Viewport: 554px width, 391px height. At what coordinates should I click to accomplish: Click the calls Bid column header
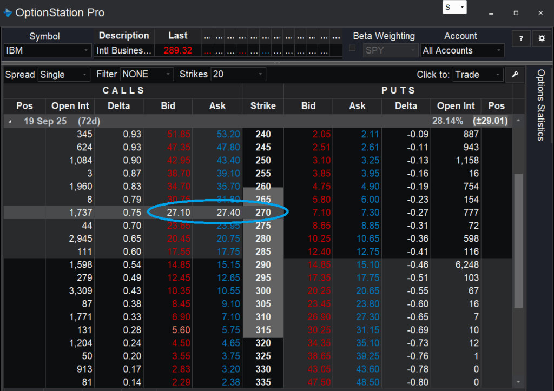[168, 106]
